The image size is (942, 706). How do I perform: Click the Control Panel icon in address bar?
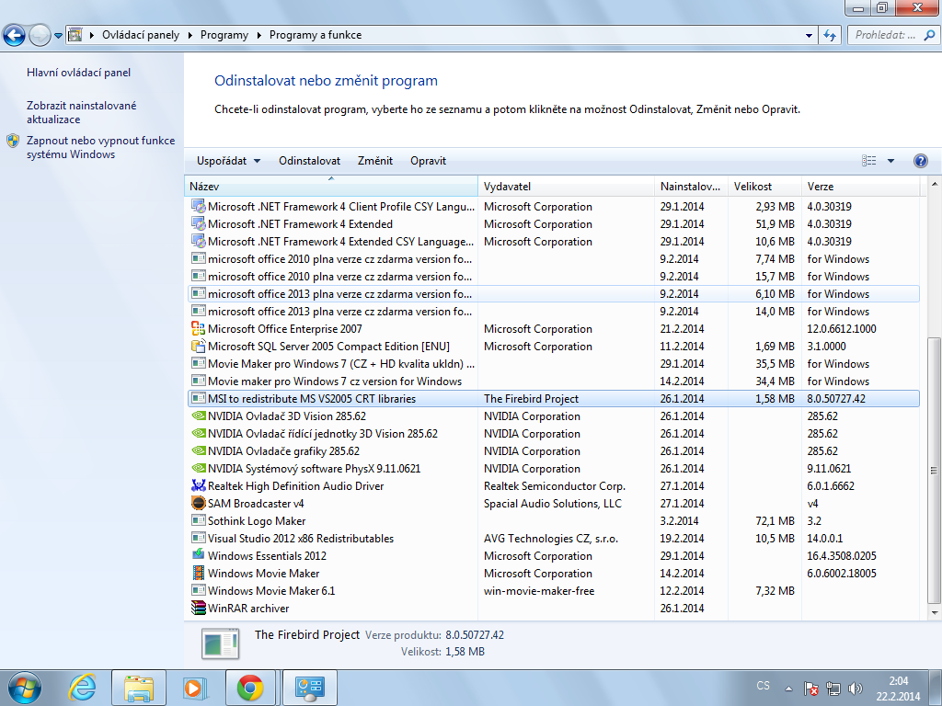(75, 35)
